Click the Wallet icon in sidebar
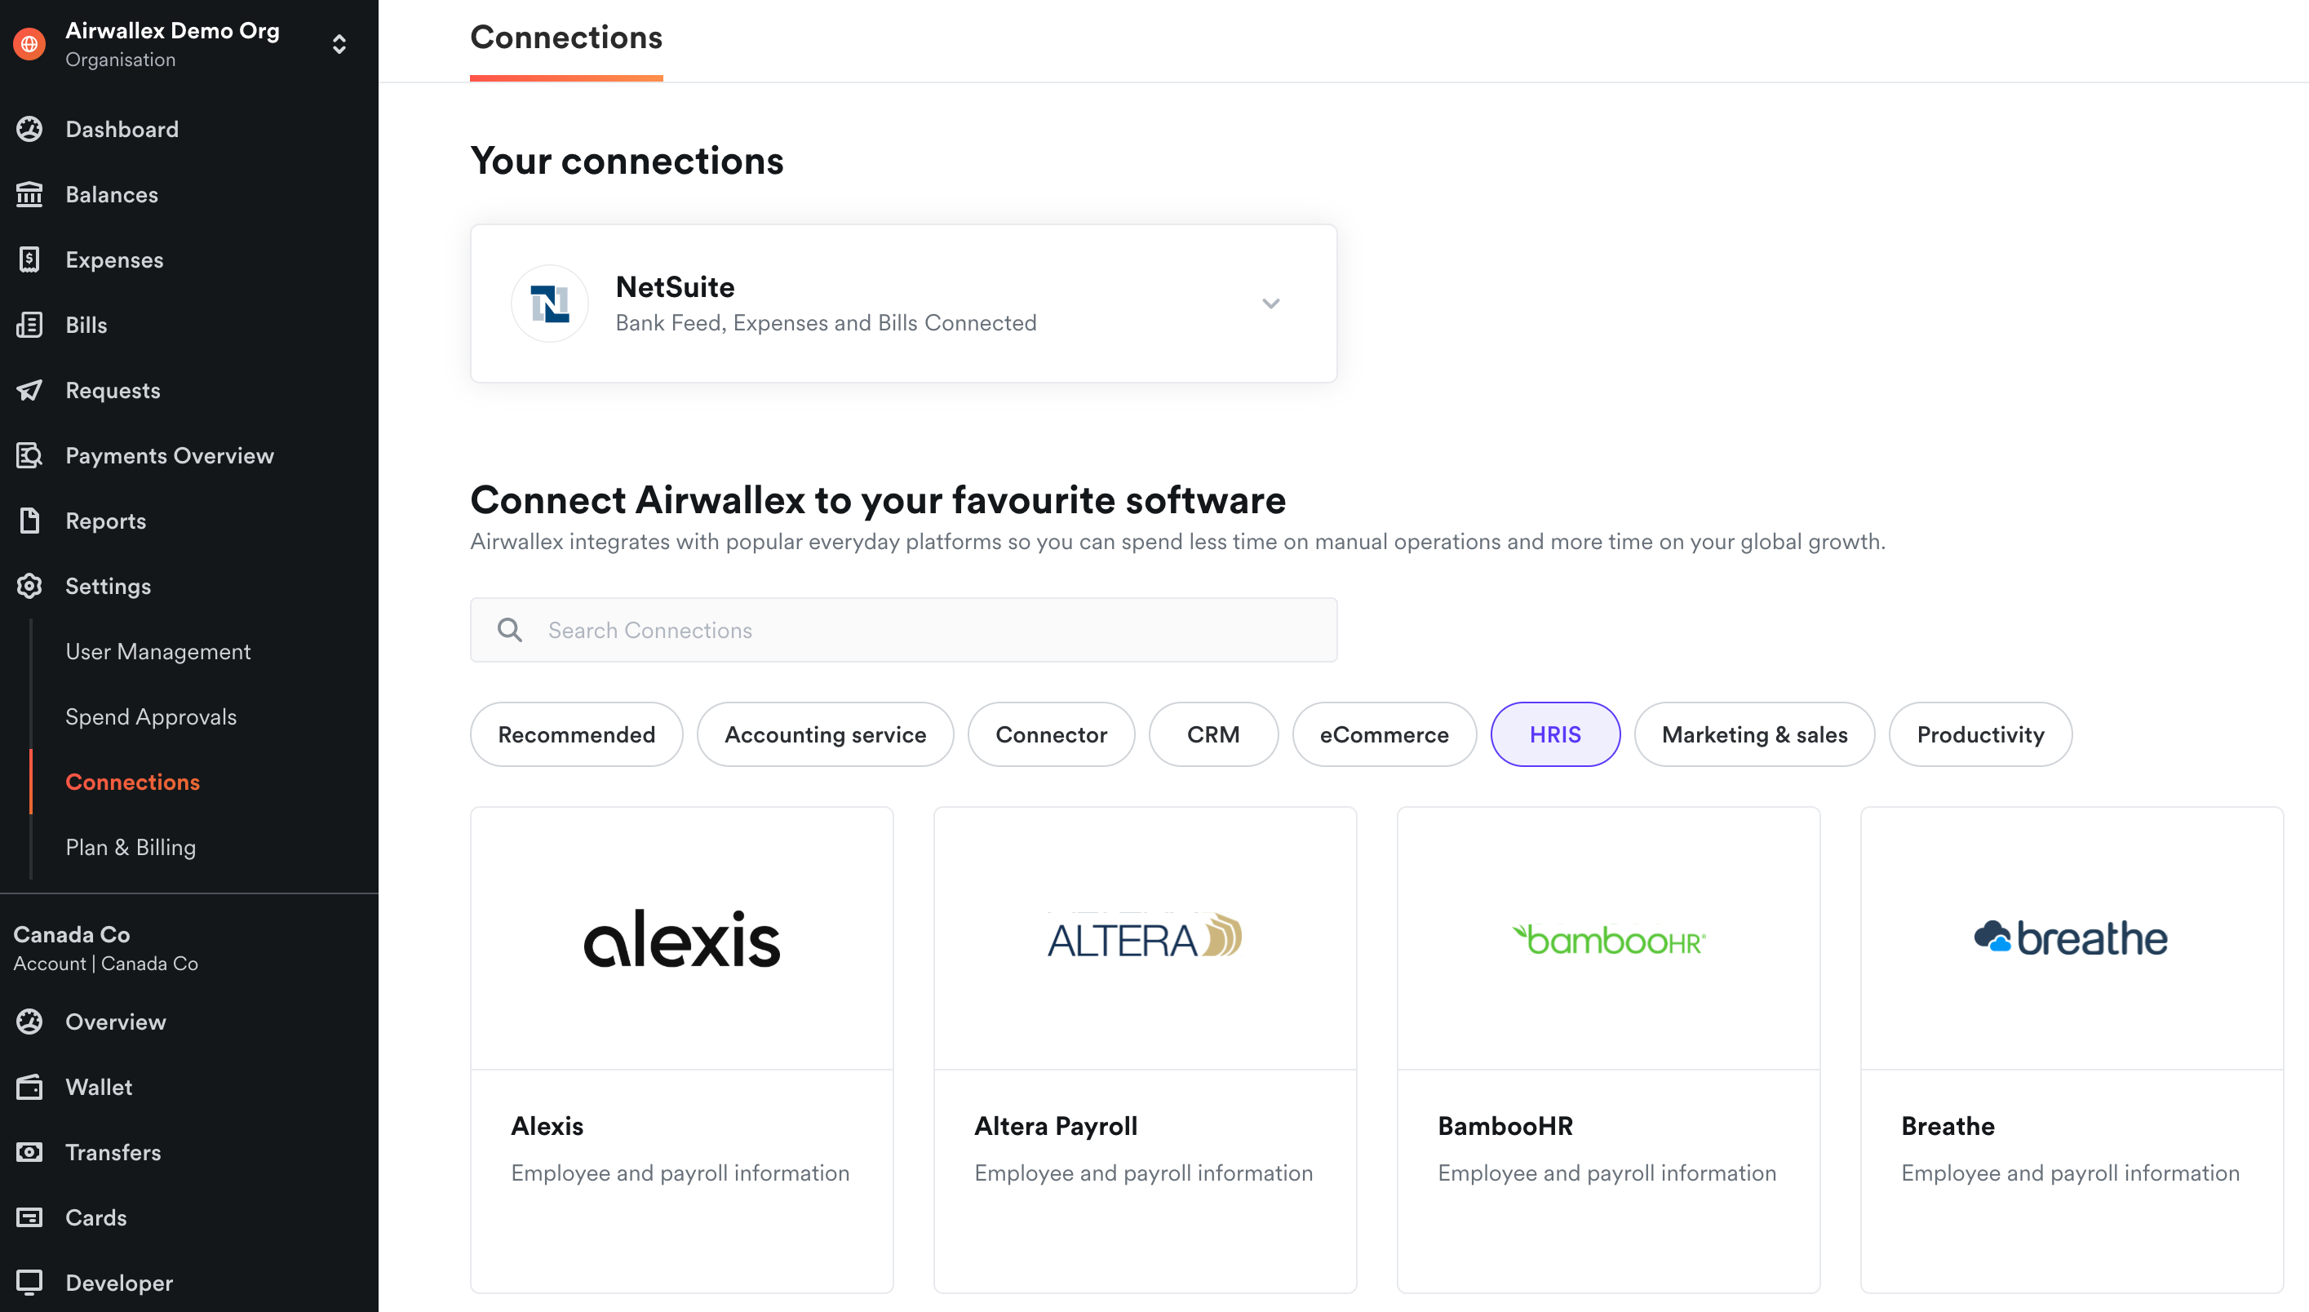 point(29,1087)
